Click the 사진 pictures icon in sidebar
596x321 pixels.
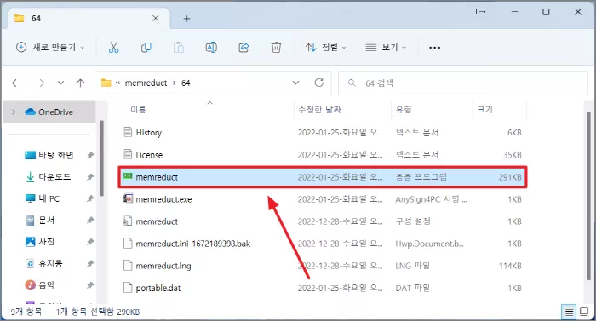coord(30,242)
